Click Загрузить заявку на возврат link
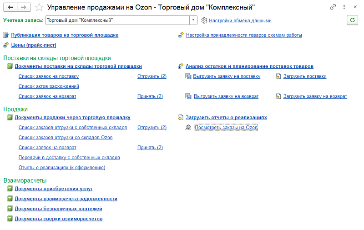This screenshot has width=364, height=230. tap(315, 96)
